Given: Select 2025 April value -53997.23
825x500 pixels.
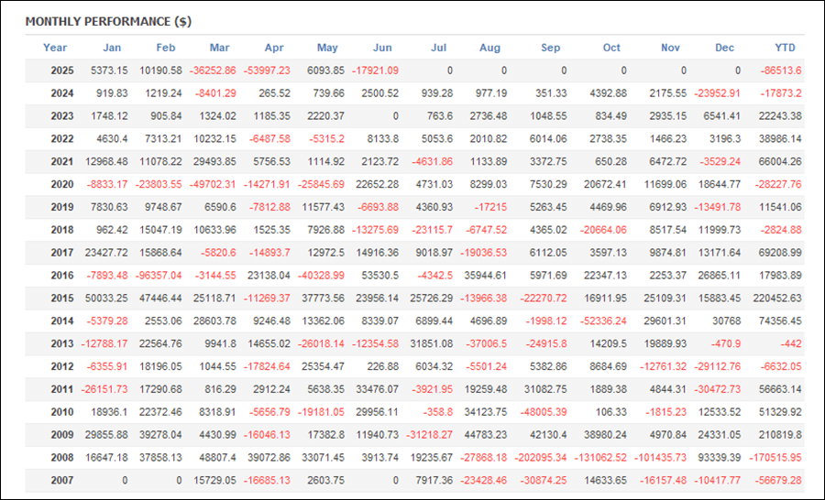Looking at the screenshot, I should (x=267, y=71).
